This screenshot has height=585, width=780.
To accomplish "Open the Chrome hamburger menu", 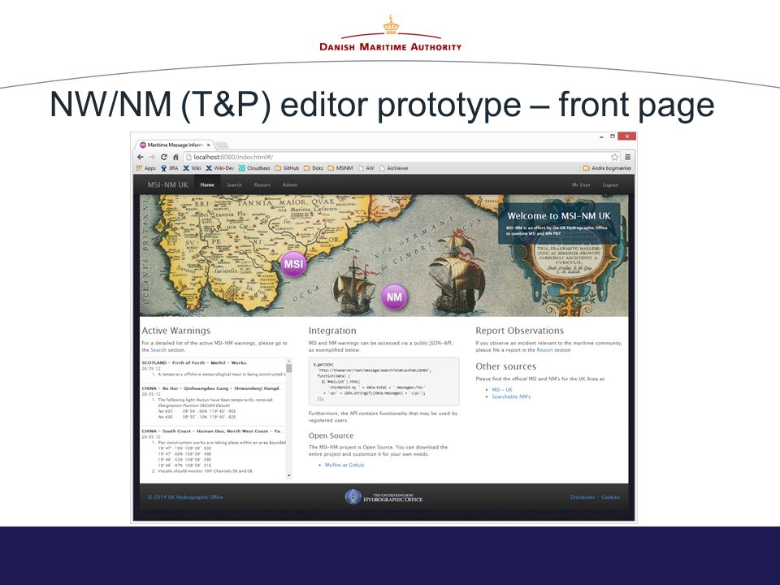I will coord(628,157).
